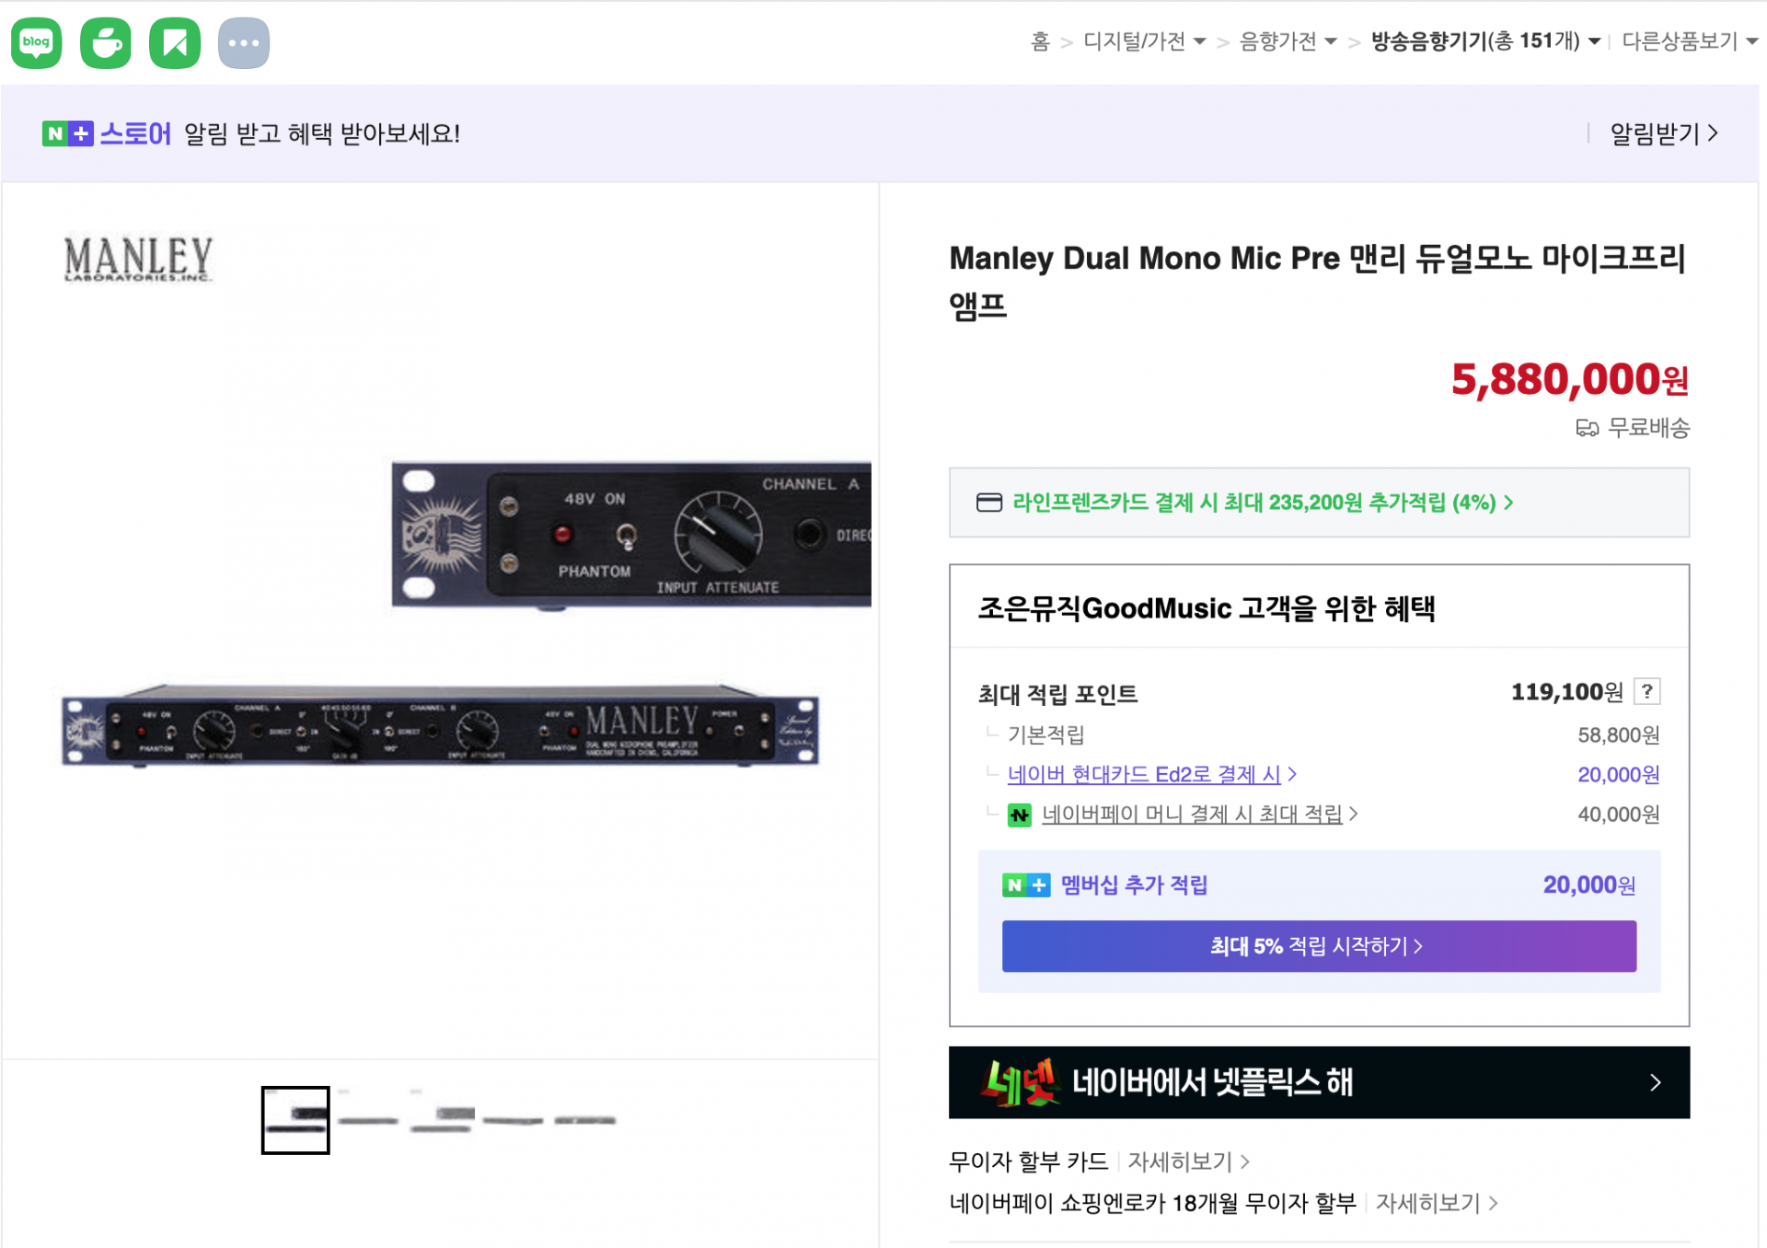Click 멤버십 추가 적립 label

[x=1134, y=885]
